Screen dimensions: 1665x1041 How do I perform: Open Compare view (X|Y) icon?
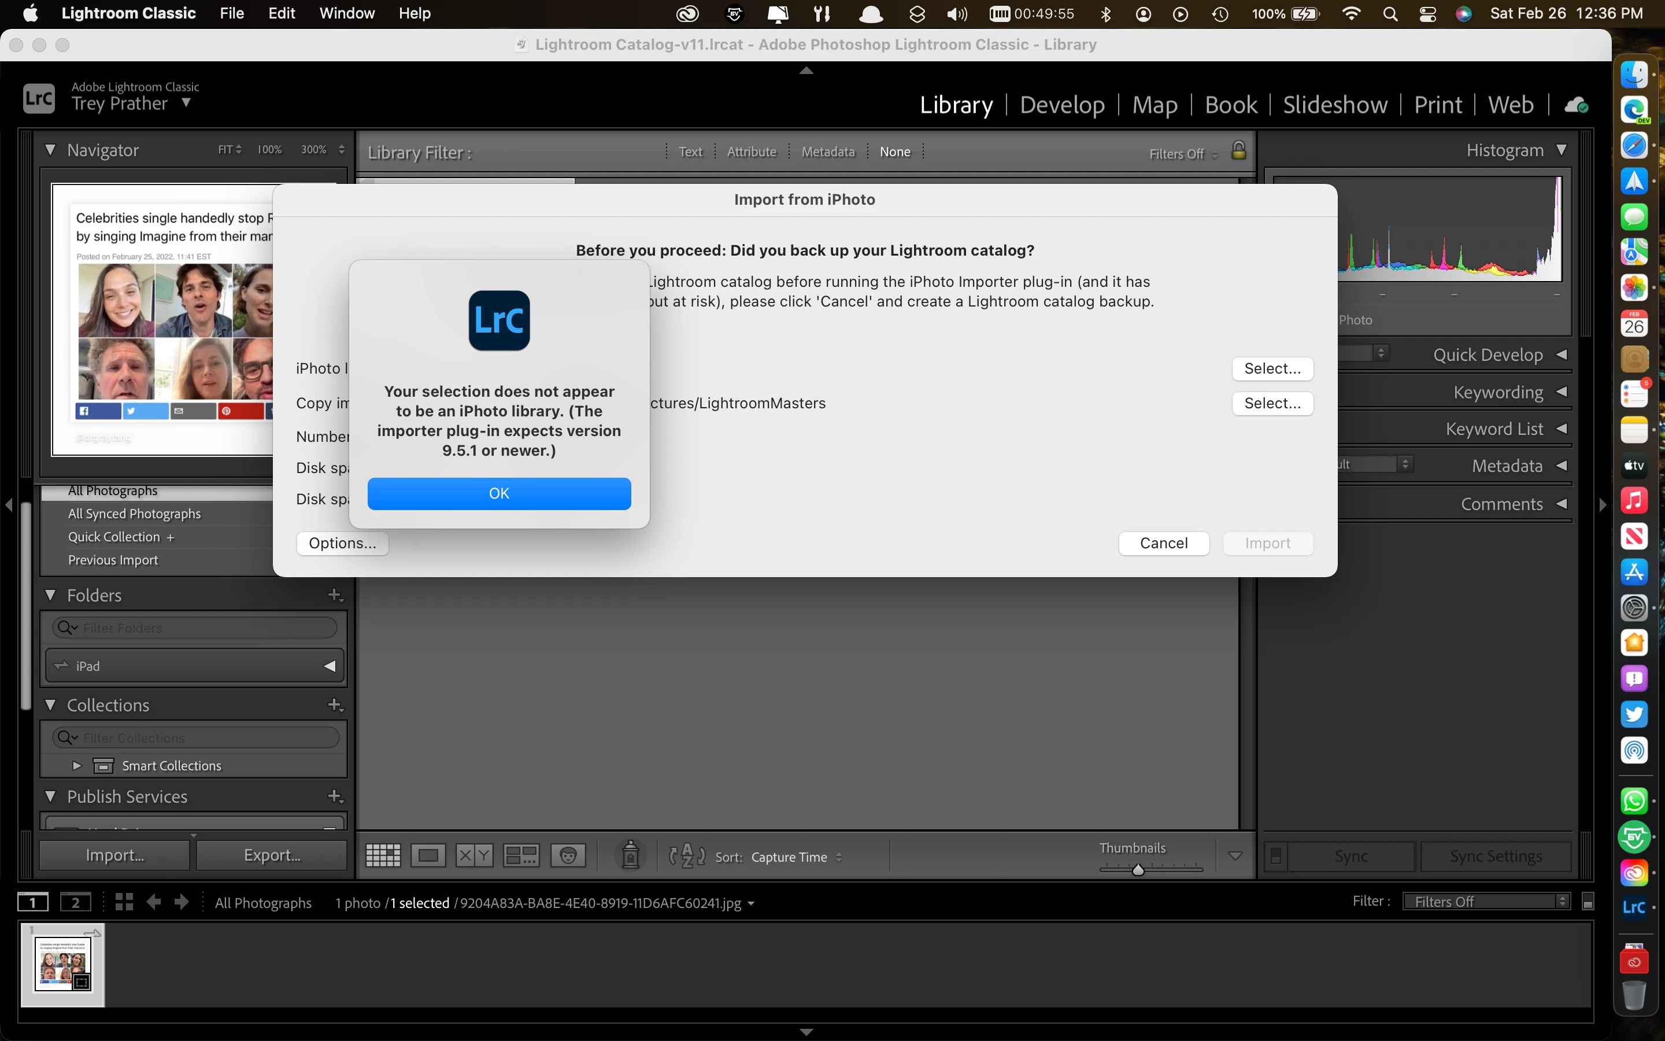[474, 856]
